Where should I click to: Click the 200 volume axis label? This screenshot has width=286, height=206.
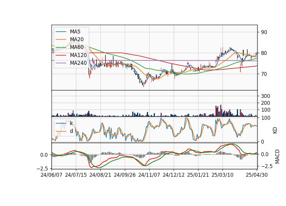tap(265, 103)
